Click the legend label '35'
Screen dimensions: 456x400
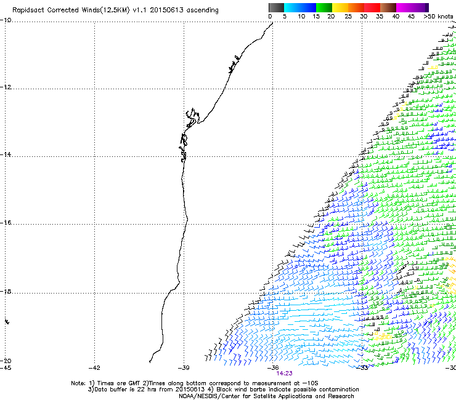[380, 17]
